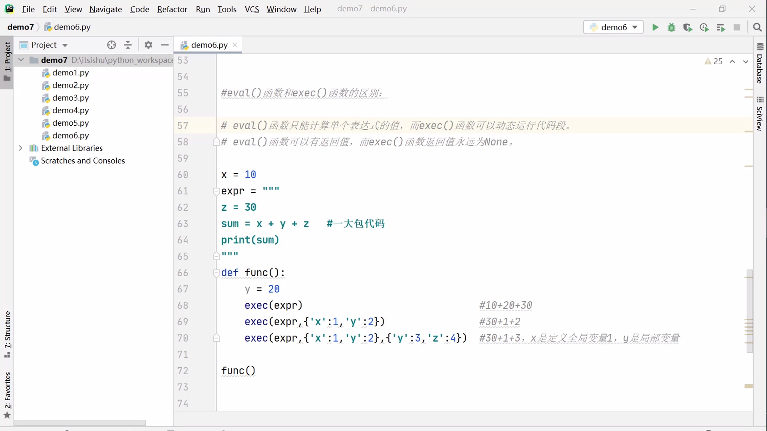The height and width of the screenshot is (431, 767).
Task: Collapse the demo7 project tree
Action: click(21, 60)
